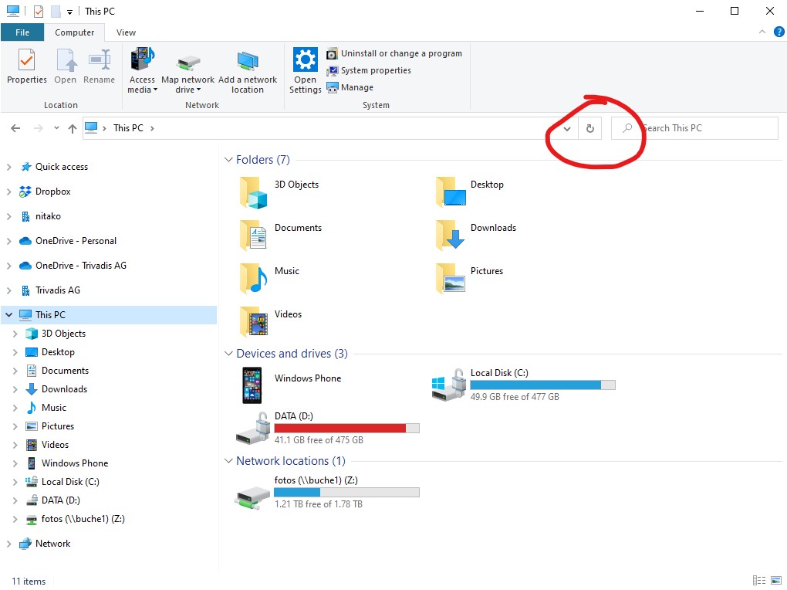Select DATA (D:) in the navigation tree
787x590 pixels.
60,500
